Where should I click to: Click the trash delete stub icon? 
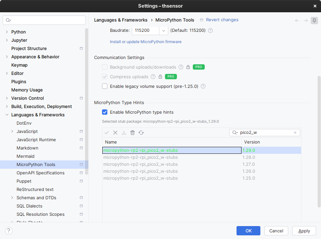133,133
